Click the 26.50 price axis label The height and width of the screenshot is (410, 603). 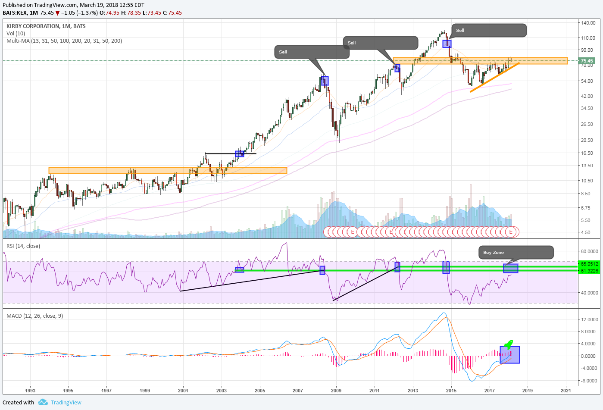[587, 124]
